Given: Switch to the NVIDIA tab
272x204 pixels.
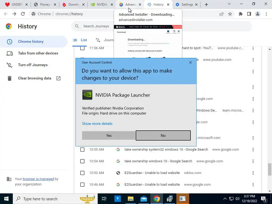Looking at the screenshot, I should tap(102, 5).
